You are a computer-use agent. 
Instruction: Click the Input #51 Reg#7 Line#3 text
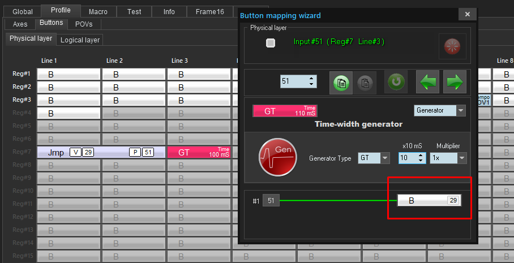339,42
